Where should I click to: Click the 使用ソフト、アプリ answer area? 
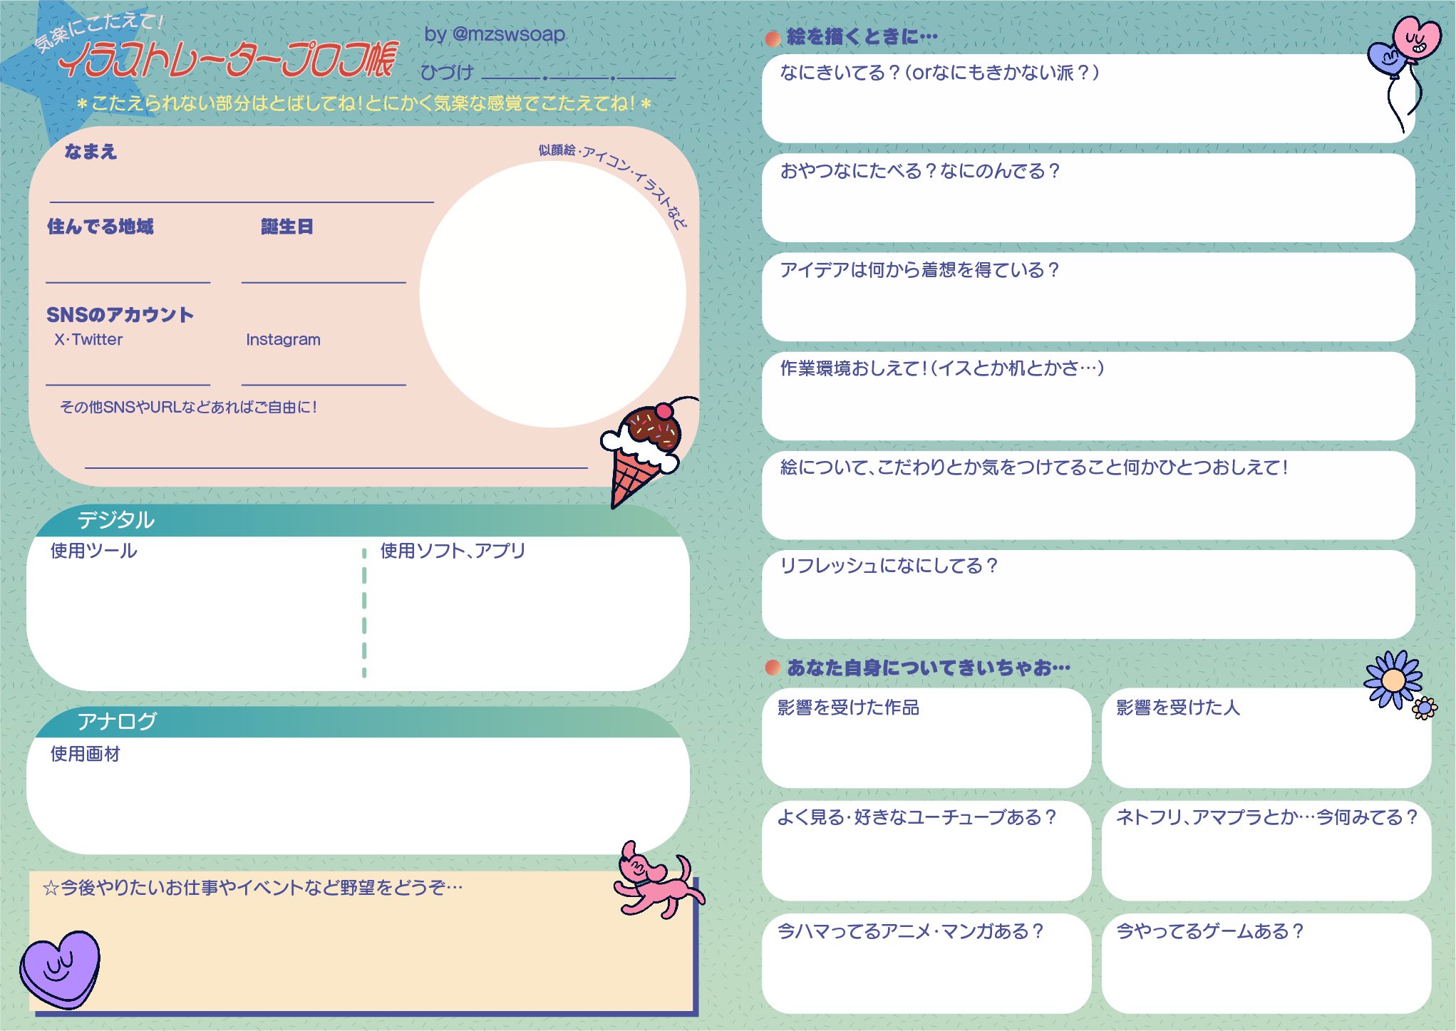click(527, 613)
